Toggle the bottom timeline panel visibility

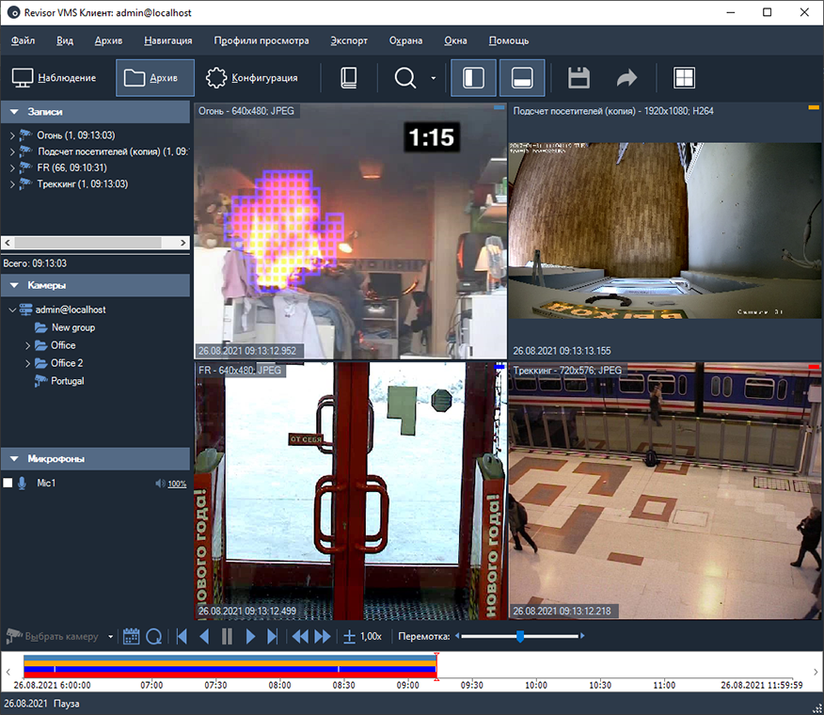pos(522,78)
